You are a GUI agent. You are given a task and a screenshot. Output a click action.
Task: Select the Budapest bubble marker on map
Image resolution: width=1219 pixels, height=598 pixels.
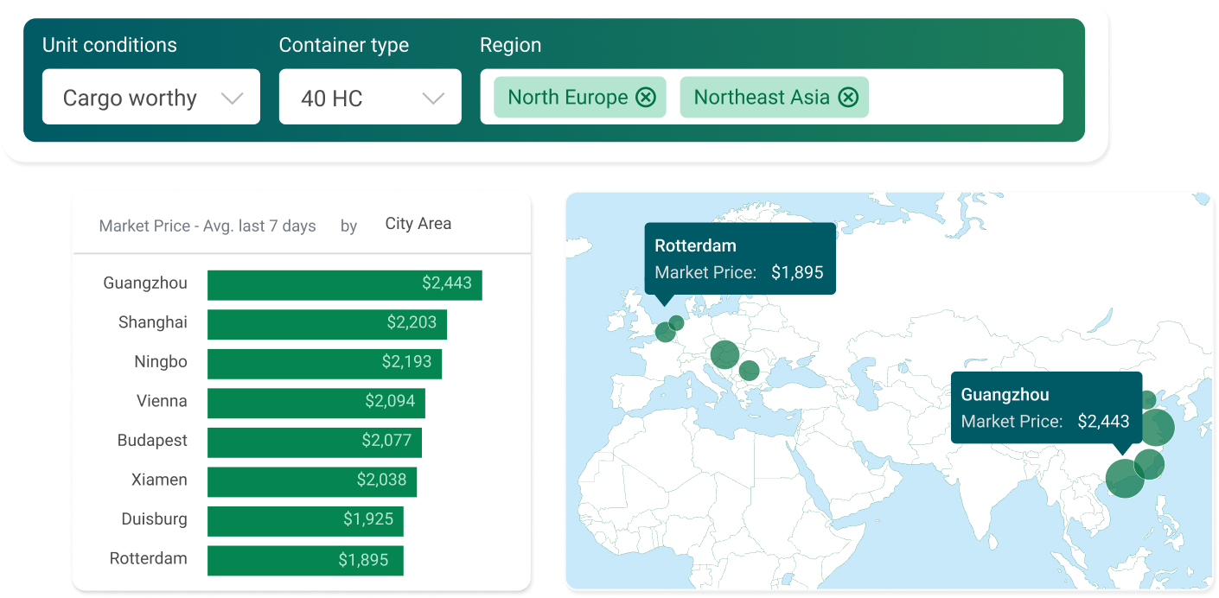pos(749,371)
